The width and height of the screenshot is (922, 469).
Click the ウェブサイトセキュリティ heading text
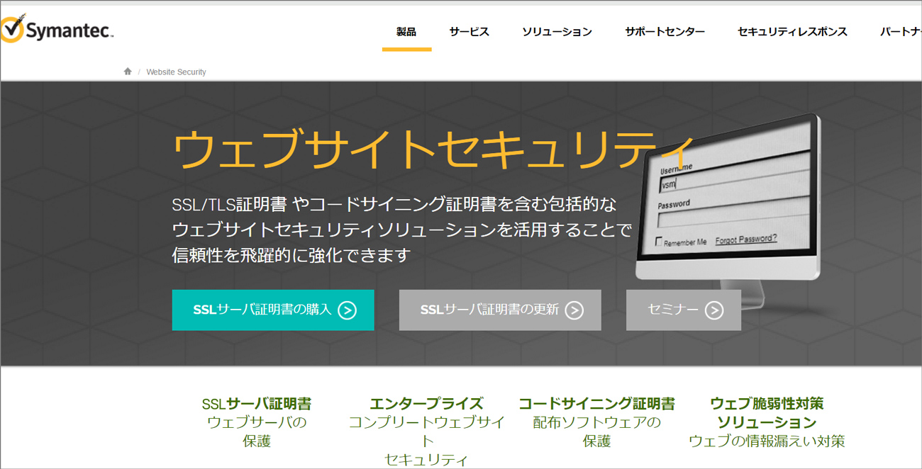(x=433, y=150)
